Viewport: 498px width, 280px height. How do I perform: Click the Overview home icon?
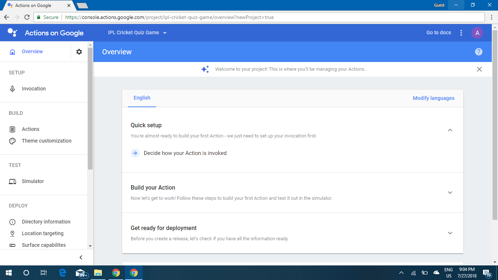pyautogui.click(x=12, y=52)
